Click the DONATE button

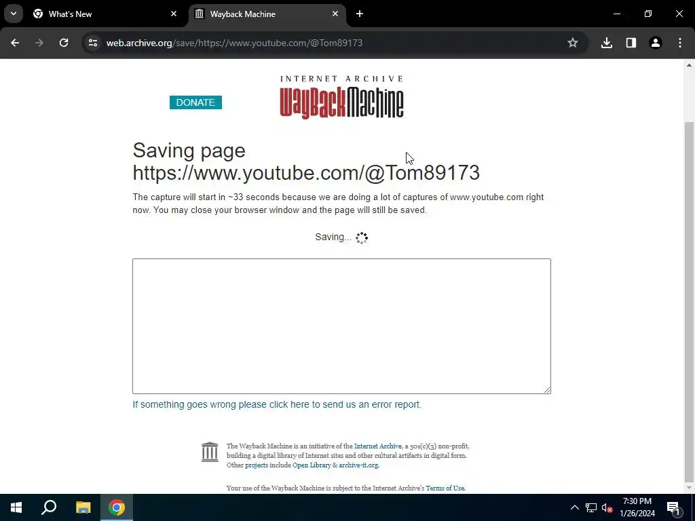pyautogui.click(x=195, y=102)
